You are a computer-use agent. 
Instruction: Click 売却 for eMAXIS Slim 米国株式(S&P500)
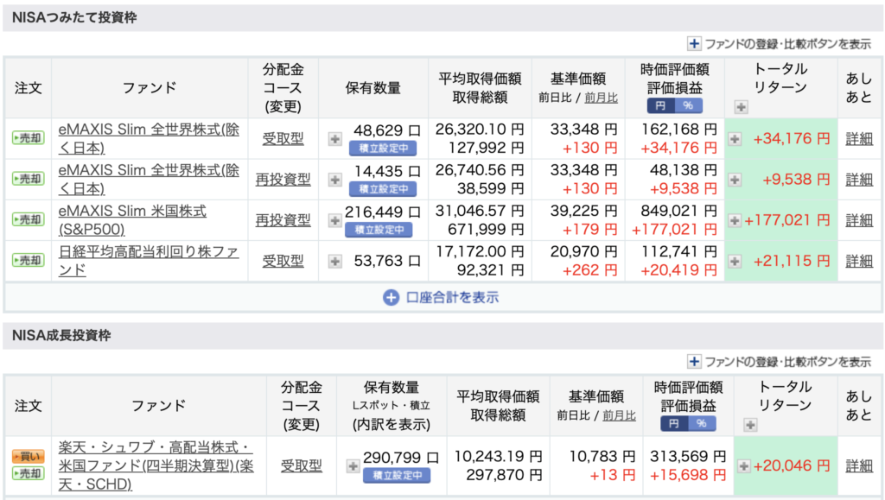point(28,220)
